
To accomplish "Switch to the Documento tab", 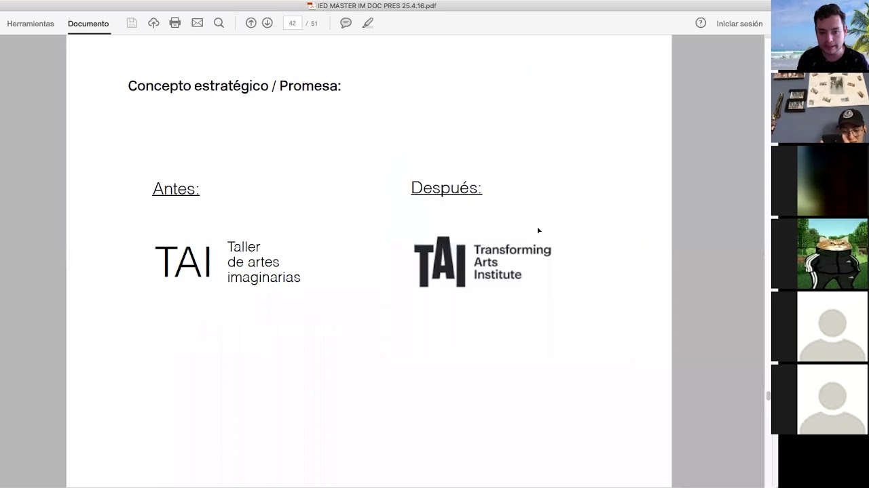I will click(x=88, y=24).
